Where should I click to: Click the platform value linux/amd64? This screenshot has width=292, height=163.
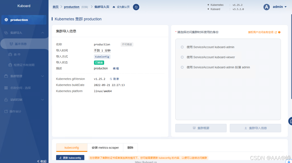(x=103, y=91)
